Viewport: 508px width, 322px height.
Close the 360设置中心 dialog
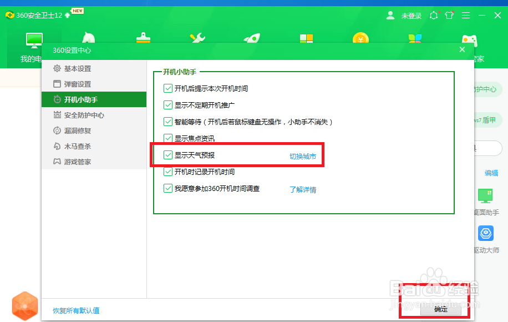(x=462, y=49)
